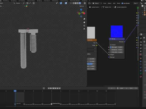The width and height of the screenshot is (146, 109).
Task: Click the Bump node Filter Width field
Action: (x=117, y=52)
